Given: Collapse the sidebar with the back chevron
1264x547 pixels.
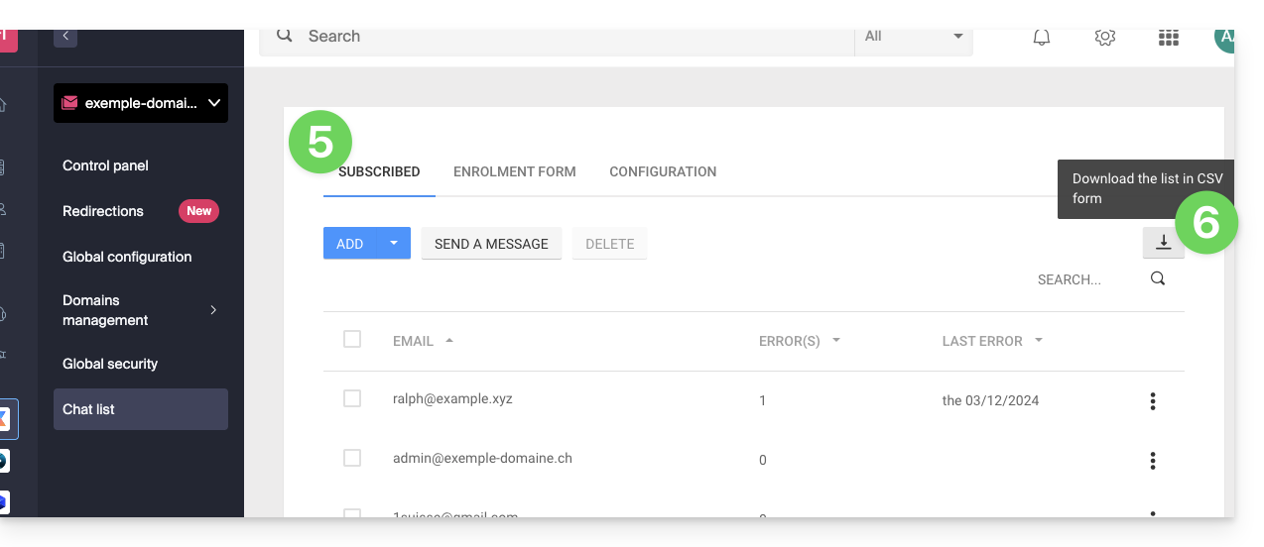Looking at the screenshot, I should [65, 37].
